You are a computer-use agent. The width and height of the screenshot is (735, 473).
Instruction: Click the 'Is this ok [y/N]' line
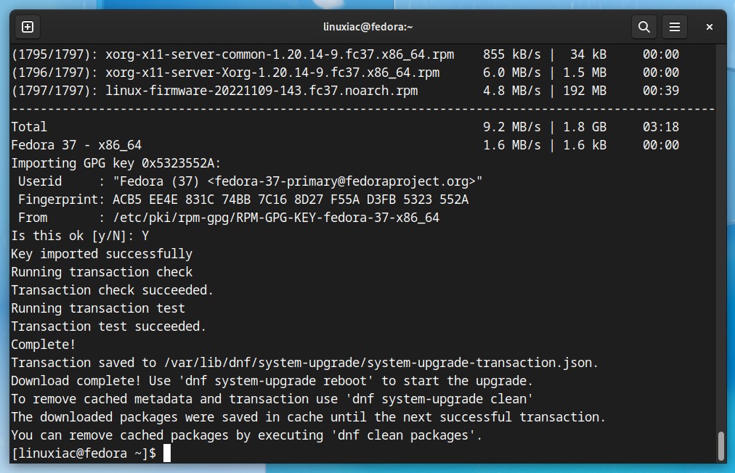(80, 236)
